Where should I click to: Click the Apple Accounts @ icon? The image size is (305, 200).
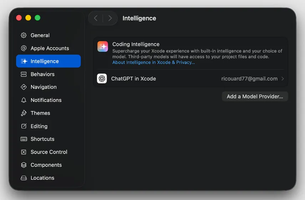pyautogui.click(x=24, y=48)
